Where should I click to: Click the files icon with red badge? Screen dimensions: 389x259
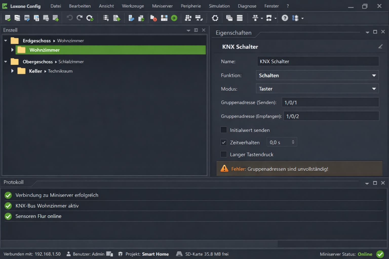click(x=153, y=18)
